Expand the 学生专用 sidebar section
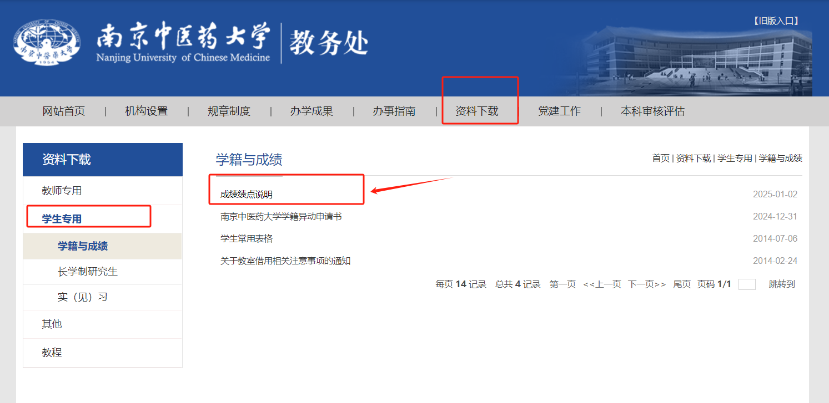The image size is (829, 403). tap(62, 219)
